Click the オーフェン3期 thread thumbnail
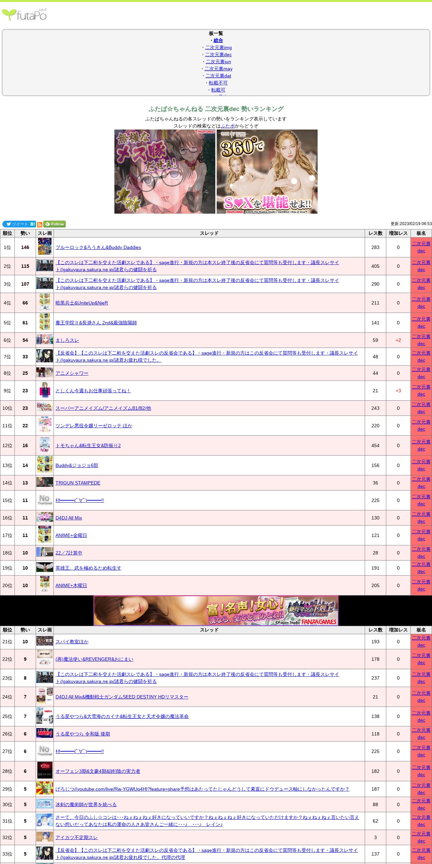 tap(45, 770)
